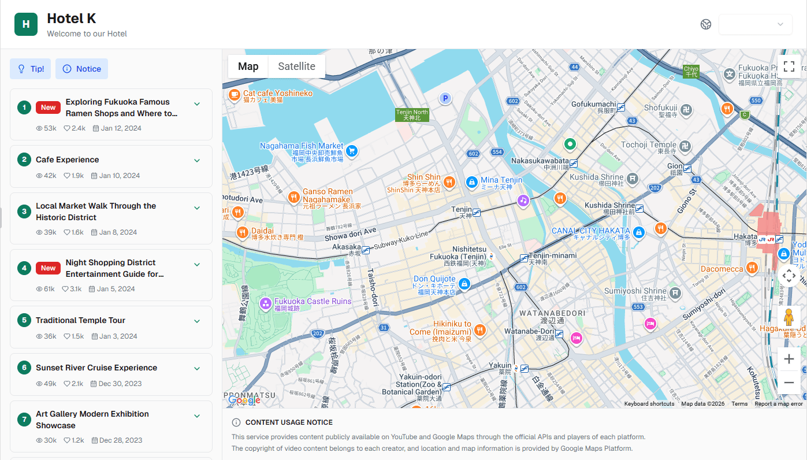The image size is (807, 460).
Task: Click the Fukuoka Castle Ruins purple marker
Action: 266,303
